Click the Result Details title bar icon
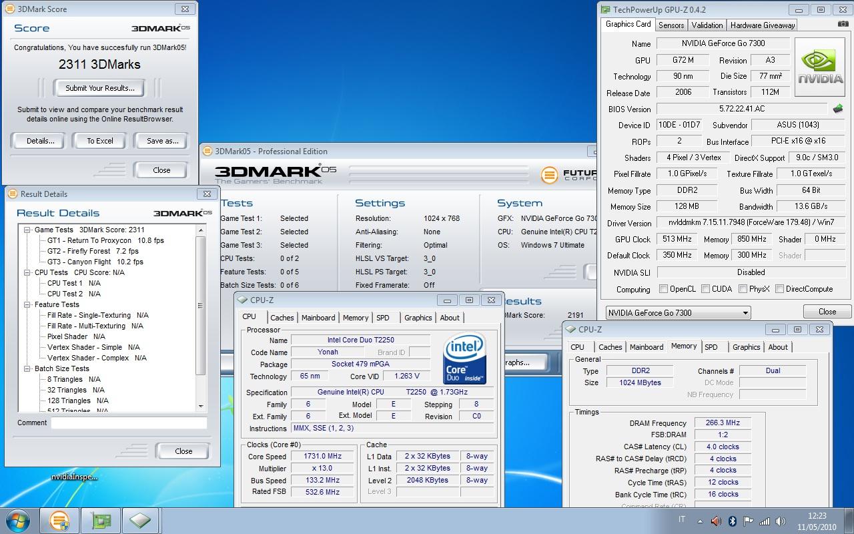 13,194
